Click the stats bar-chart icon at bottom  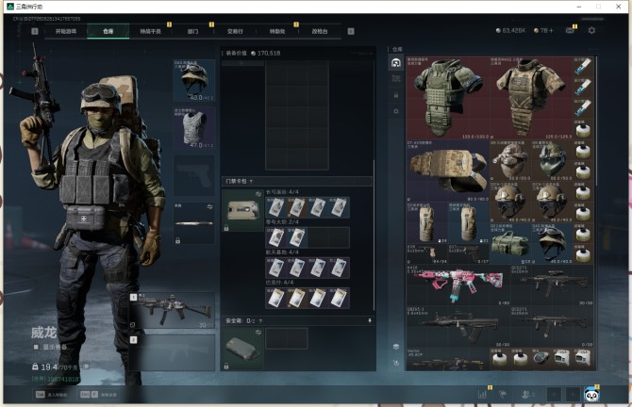pos(482,395)
